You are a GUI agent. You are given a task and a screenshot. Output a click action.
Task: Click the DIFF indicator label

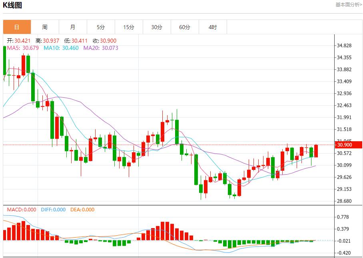tap(53, 209)
